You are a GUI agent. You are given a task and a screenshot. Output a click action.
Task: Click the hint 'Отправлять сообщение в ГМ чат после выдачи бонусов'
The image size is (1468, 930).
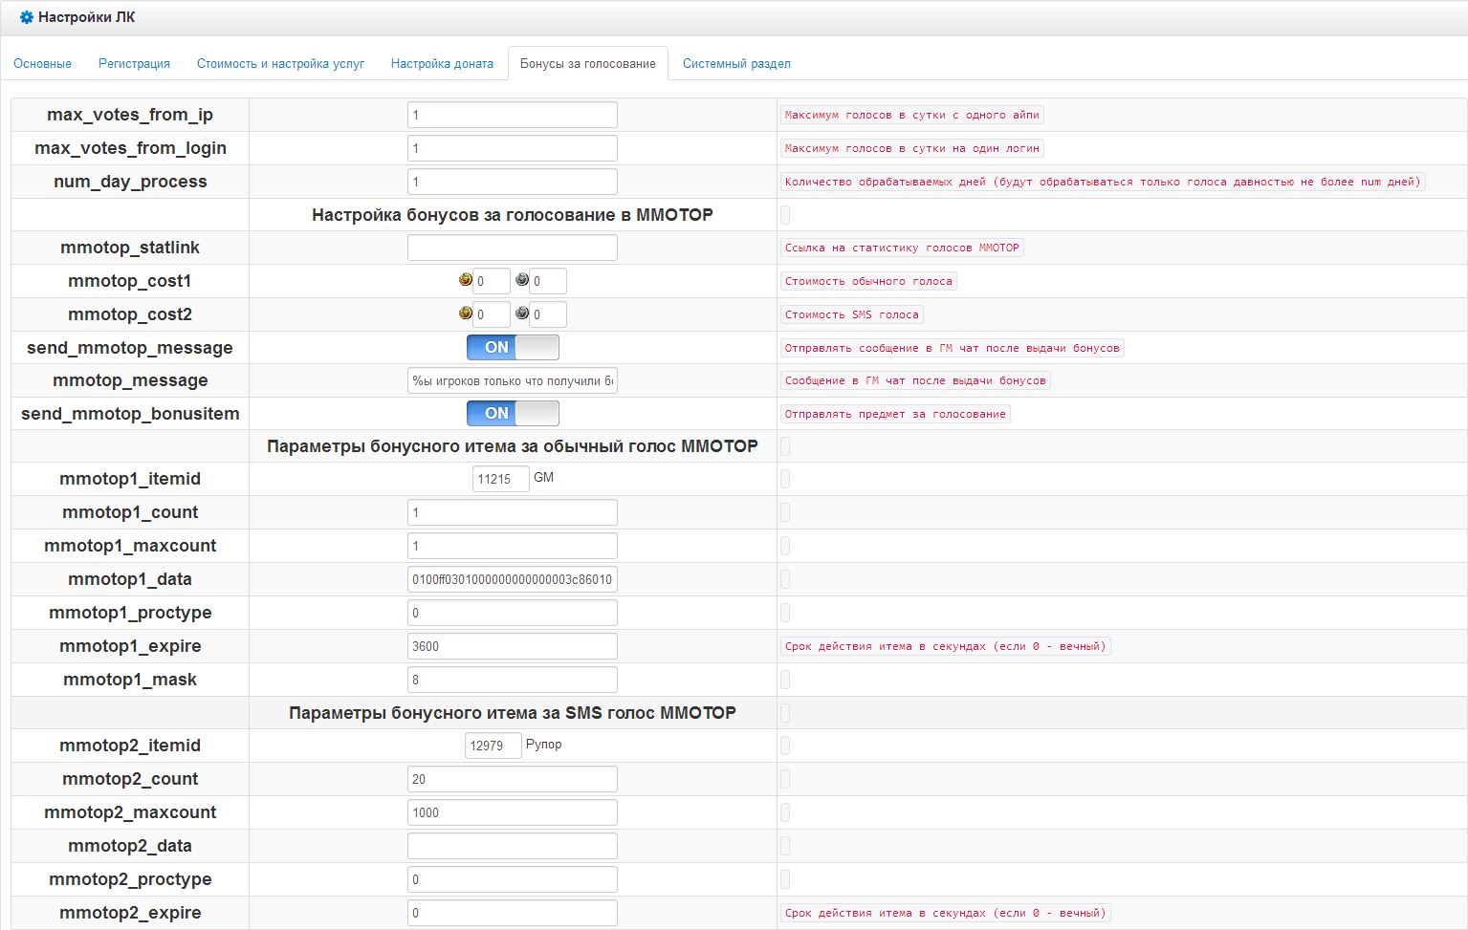pos(952,348)
